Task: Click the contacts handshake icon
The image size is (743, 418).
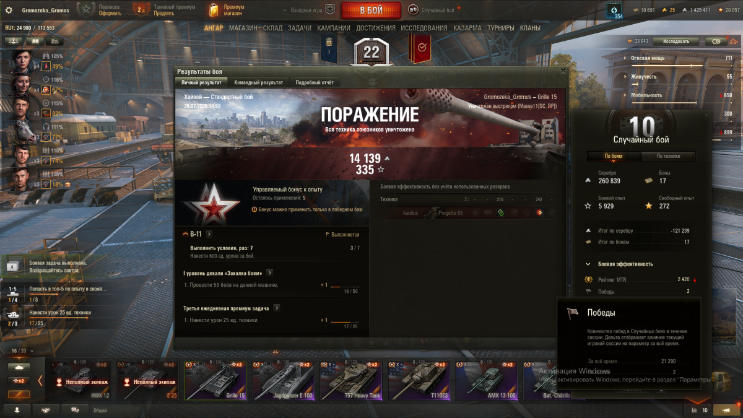Action: click(x=46, y=410)
